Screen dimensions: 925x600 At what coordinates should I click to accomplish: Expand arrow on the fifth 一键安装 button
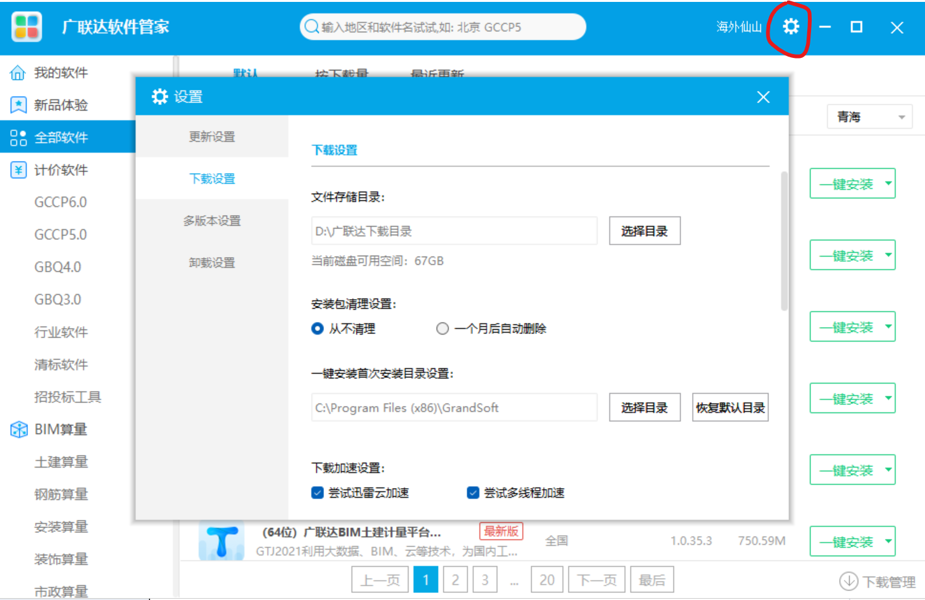pos(888,470)
